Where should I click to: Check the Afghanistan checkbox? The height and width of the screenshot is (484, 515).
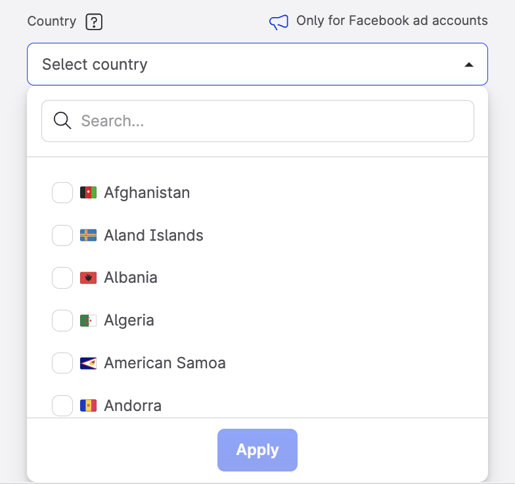[62, 193]
